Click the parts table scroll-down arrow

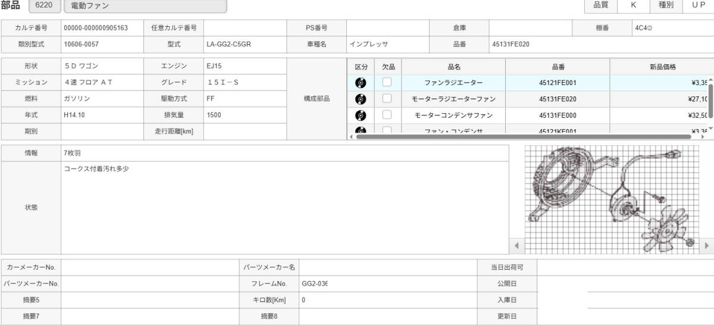point(710,128)
